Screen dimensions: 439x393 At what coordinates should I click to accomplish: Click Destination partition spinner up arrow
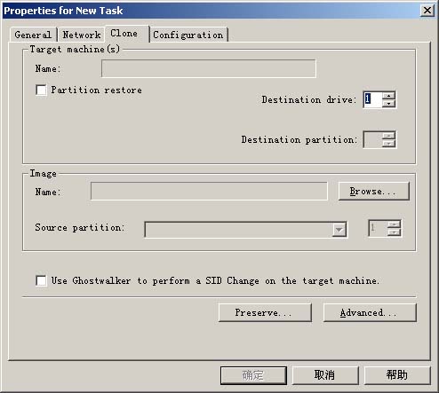tap(388, 136)
